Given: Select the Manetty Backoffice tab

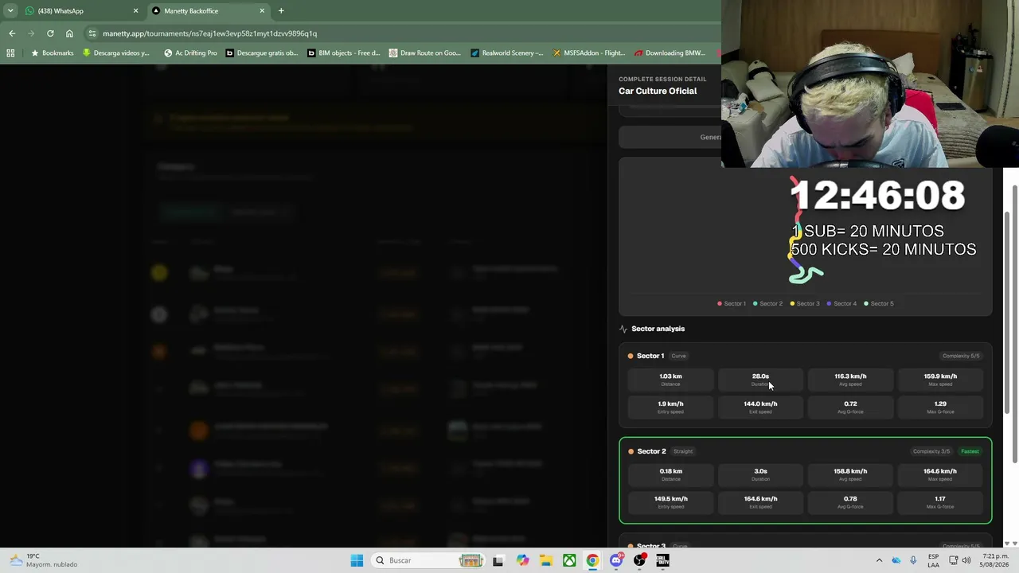Looking at the screenshot, I should (209, 11).
